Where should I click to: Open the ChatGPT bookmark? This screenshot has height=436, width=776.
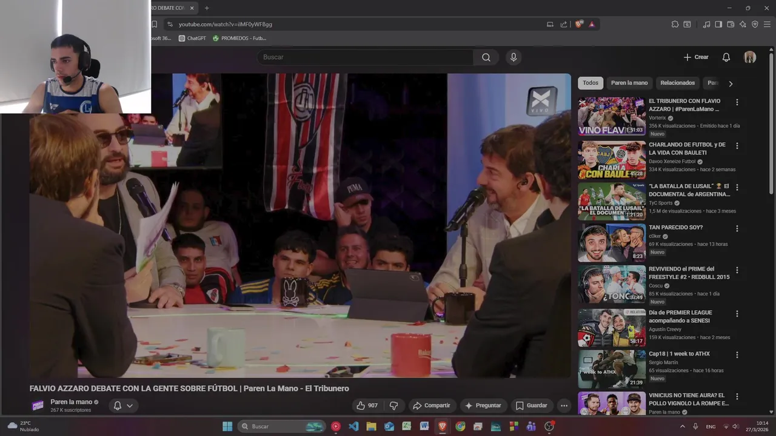(x=192, y=38)
